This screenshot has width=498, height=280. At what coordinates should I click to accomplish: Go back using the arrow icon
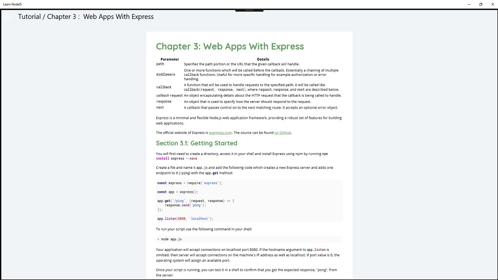[7, 17]
